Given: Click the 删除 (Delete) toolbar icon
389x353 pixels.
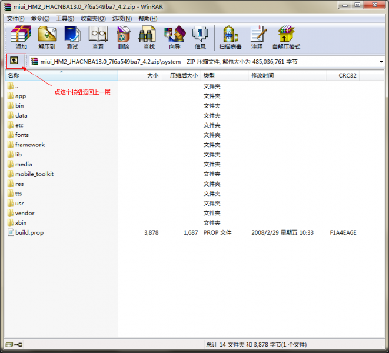Looking at the screenshot, I should click(124, 34).
